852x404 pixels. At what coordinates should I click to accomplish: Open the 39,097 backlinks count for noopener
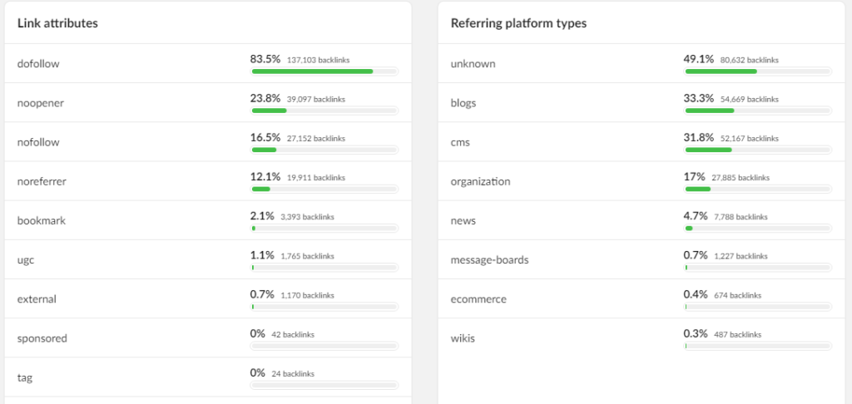point(315,100)
